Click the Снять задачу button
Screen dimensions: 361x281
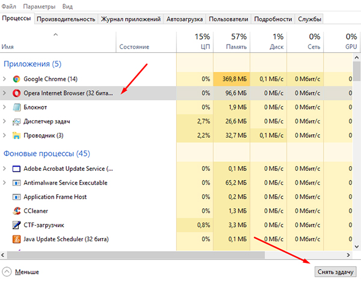336,272
